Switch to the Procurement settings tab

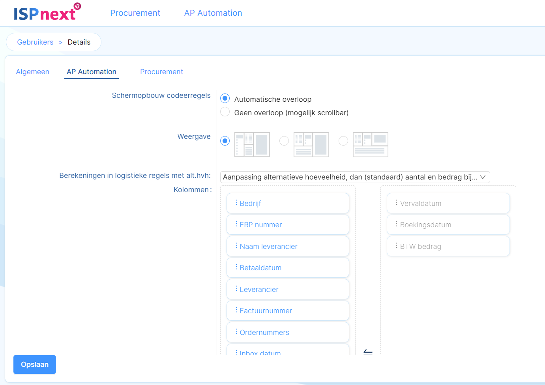[161, 72]
